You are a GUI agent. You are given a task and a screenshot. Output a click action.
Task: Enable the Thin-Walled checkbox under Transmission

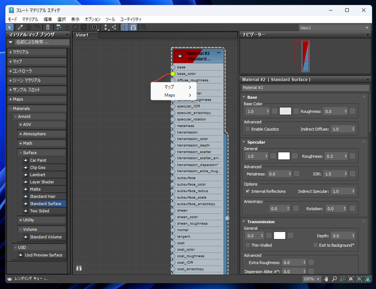click(x=248, y=245)
